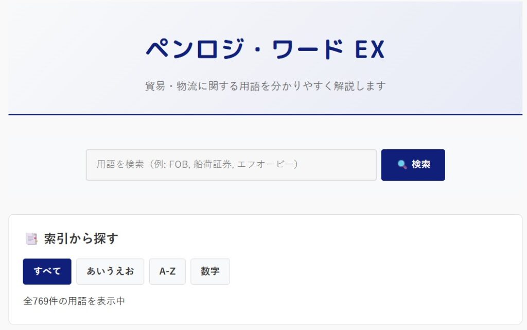Open the A-Z index tab
Viewport: 527px width, 330px height.
[167, 271]
